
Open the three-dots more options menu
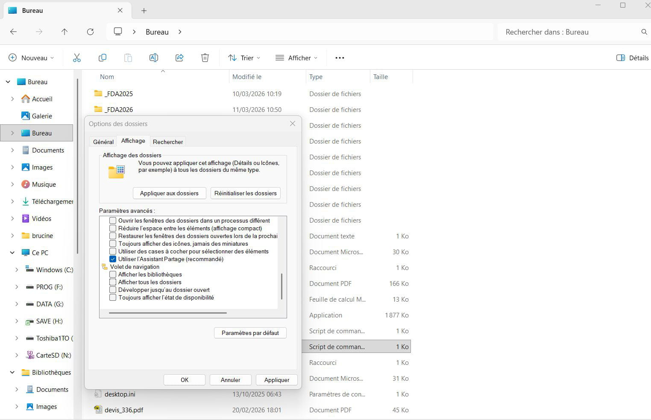coord(340,58)
